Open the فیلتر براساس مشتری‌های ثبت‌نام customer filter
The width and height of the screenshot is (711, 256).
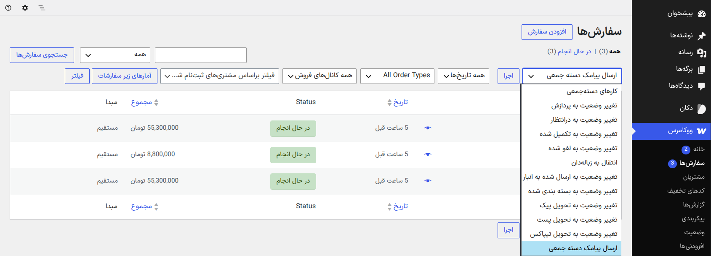220,76
